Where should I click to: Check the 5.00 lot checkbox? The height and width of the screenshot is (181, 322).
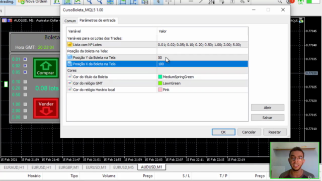pos(25,117)
